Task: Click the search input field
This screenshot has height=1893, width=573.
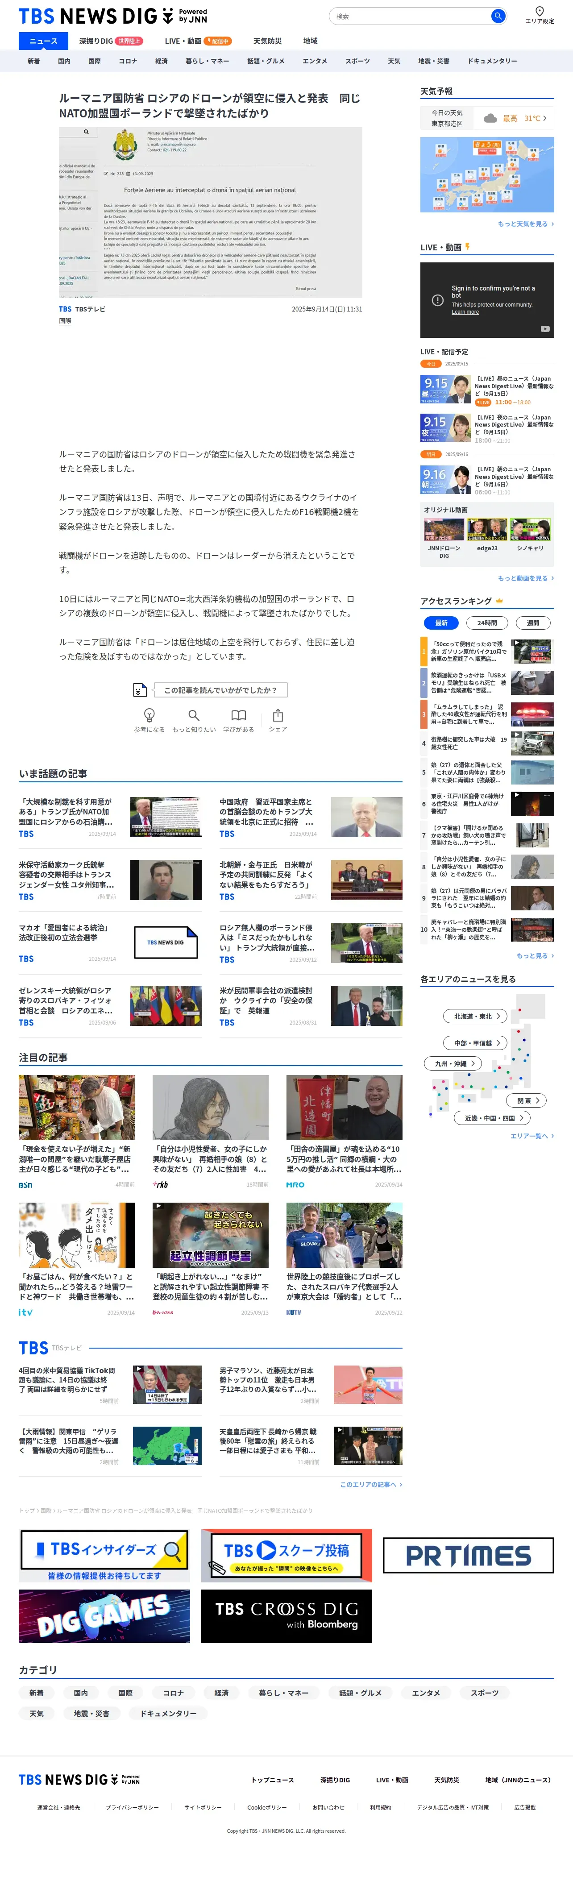Action: pyautogui.click(x=410, y=16)
